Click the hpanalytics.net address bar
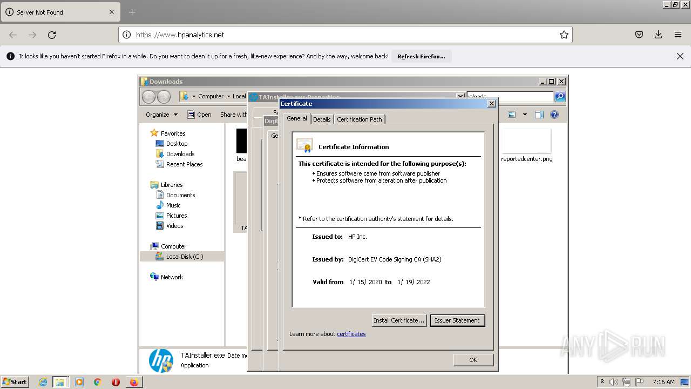This screenshot has height=389, width=691. 345,35
